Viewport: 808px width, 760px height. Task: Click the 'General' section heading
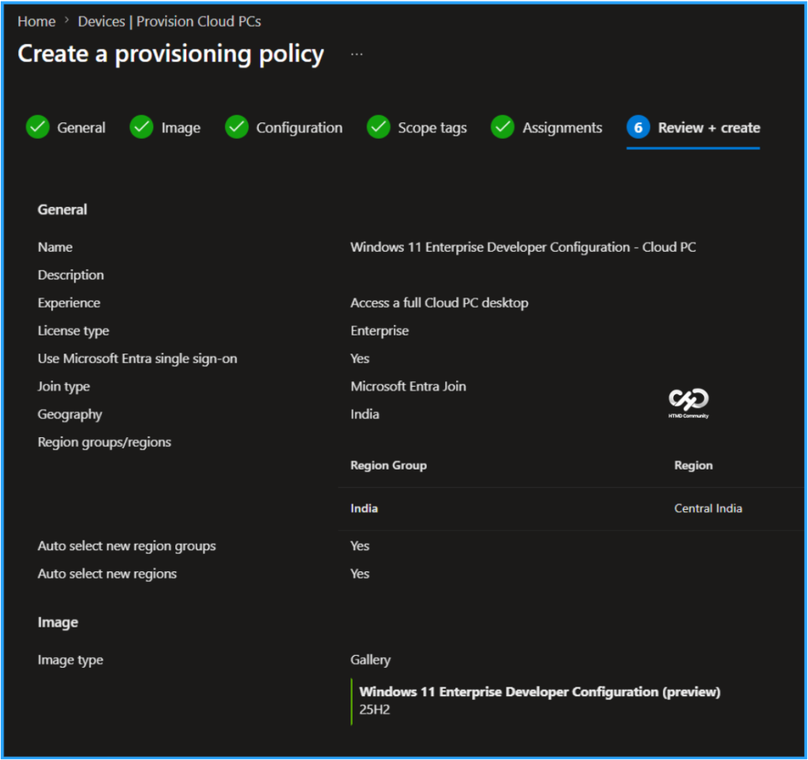coord(62,210)
